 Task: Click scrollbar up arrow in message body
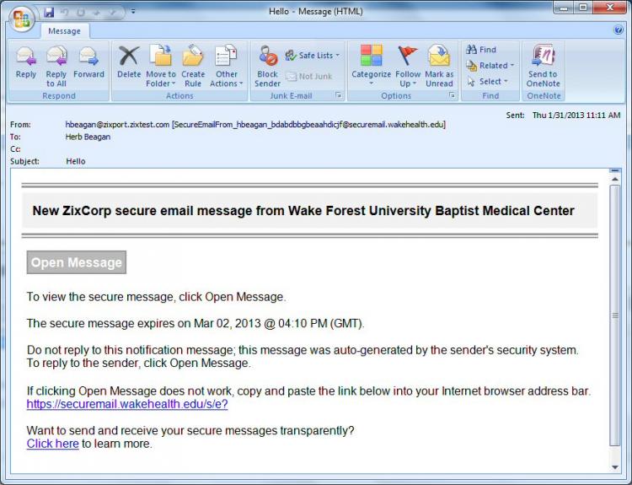(x=615, y=179)
